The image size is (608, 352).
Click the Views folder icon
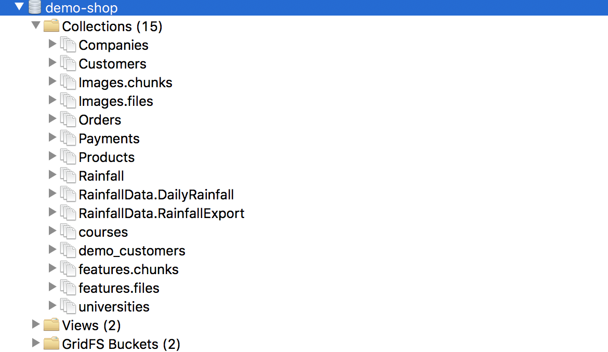51,325
